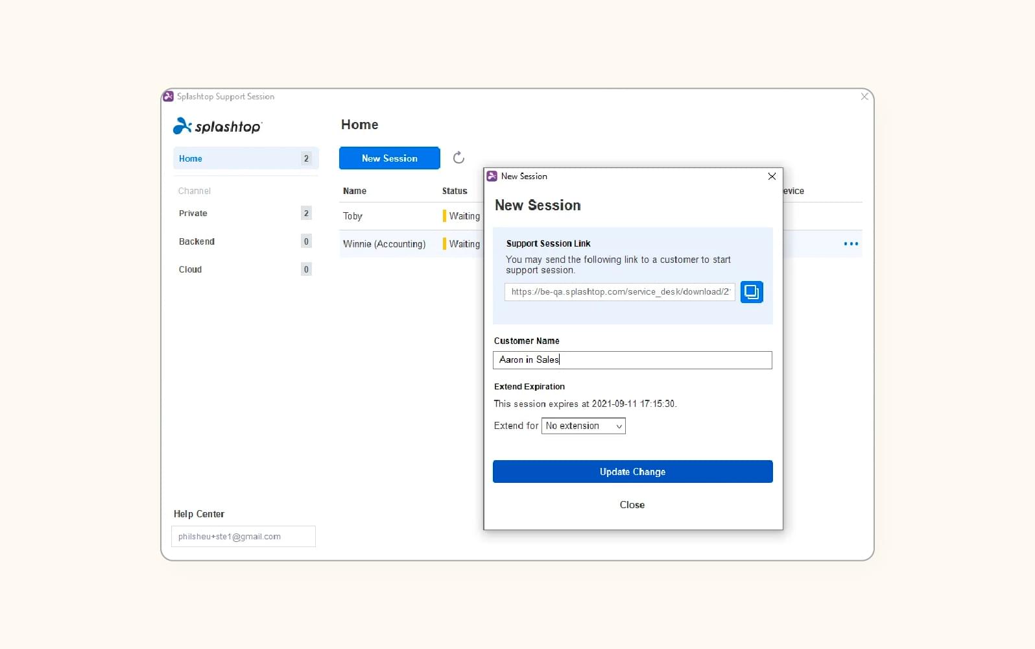The width and height of the screenshot is (1035, 649).
Task: Open the Extend for dropdown
Action: tap(584, 426)
